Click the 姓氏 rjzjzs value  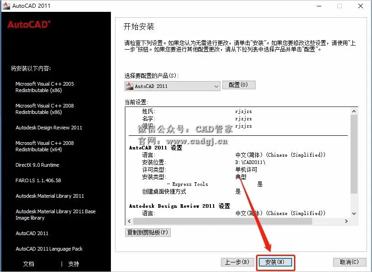point(243,112)
